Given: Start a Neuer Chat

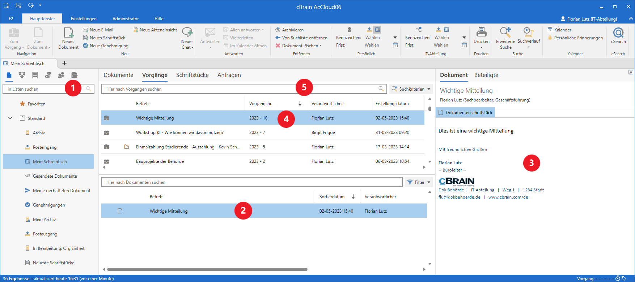Looking at the screenshot, I should [187, 33].
